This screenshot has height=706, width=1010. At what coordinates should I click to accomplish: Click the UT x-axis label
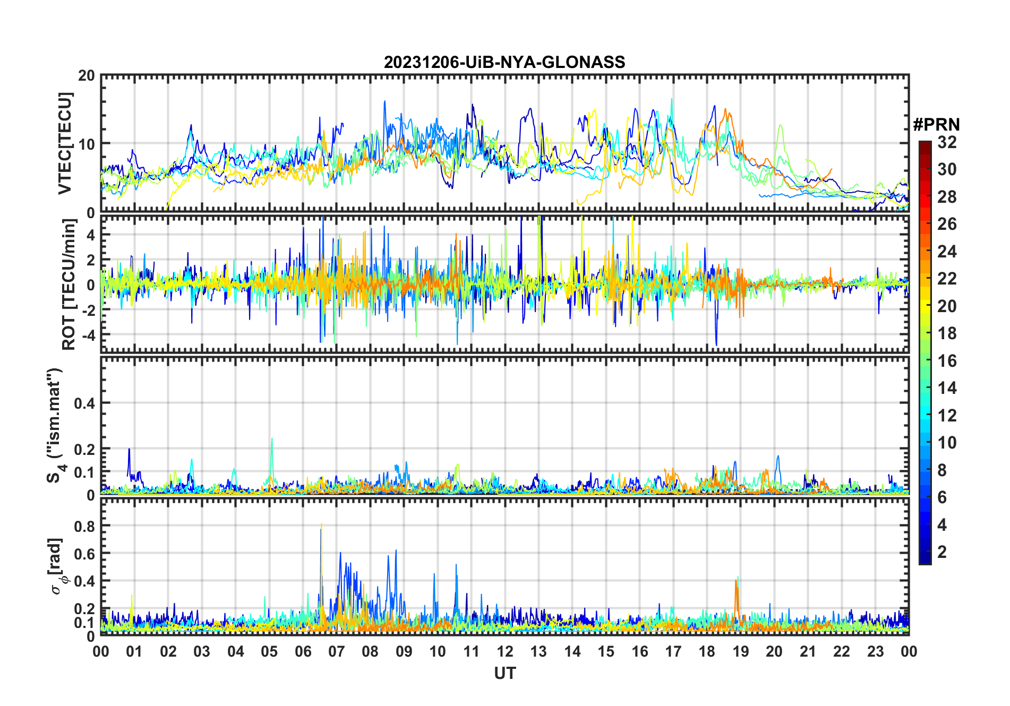[504, 673]
